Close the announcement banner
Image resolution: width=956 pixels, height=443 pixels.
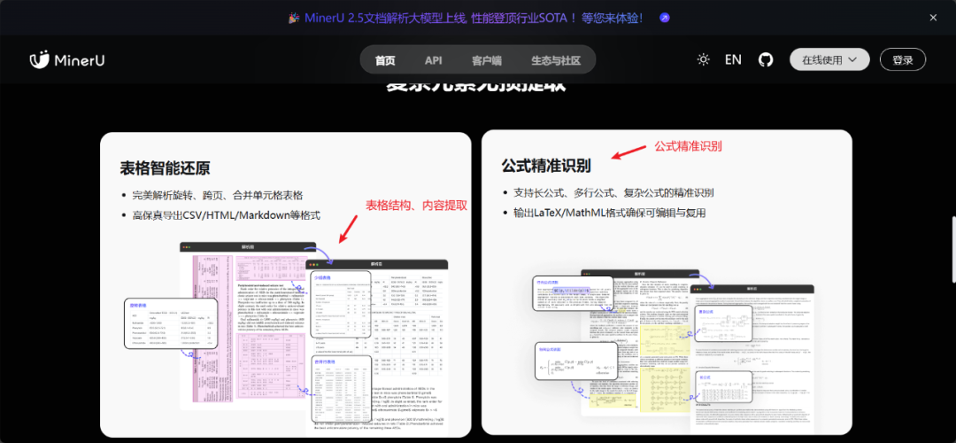(x=933, y=18)
